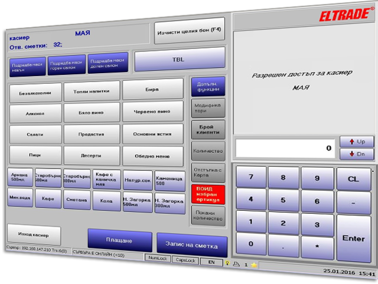Click the TBL button
This screenshot has width=378, height=284.
(180, 59)
